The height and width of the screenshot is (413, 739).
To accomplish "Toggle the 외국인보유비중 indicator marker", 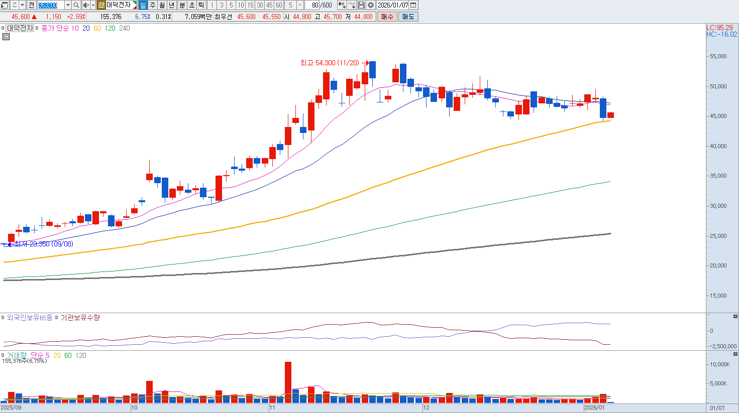I will [x=3, y=318].
